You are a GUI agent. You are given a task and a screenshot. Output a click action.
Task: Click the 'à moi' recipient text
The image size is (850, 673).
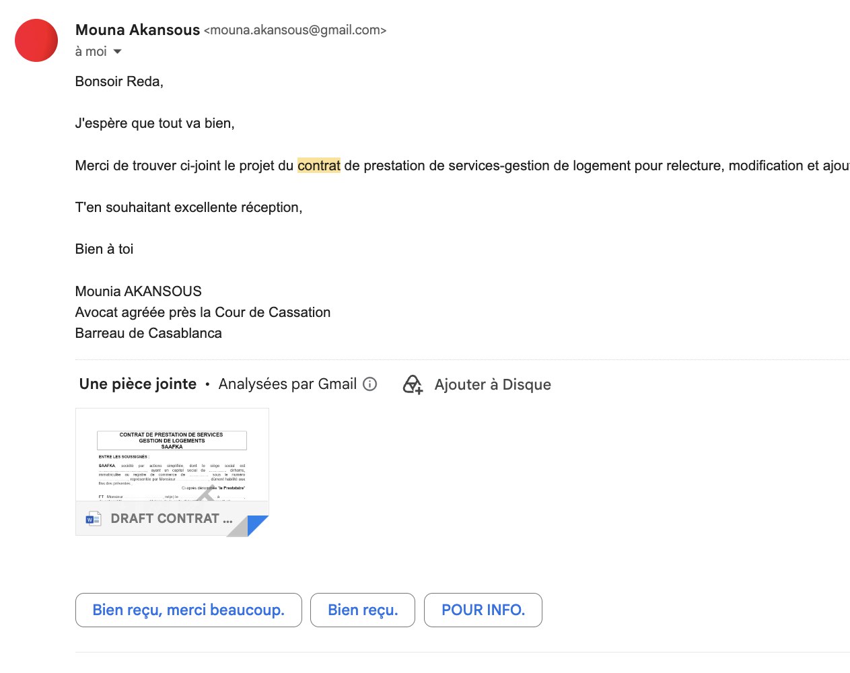click(x=91, y=51)
